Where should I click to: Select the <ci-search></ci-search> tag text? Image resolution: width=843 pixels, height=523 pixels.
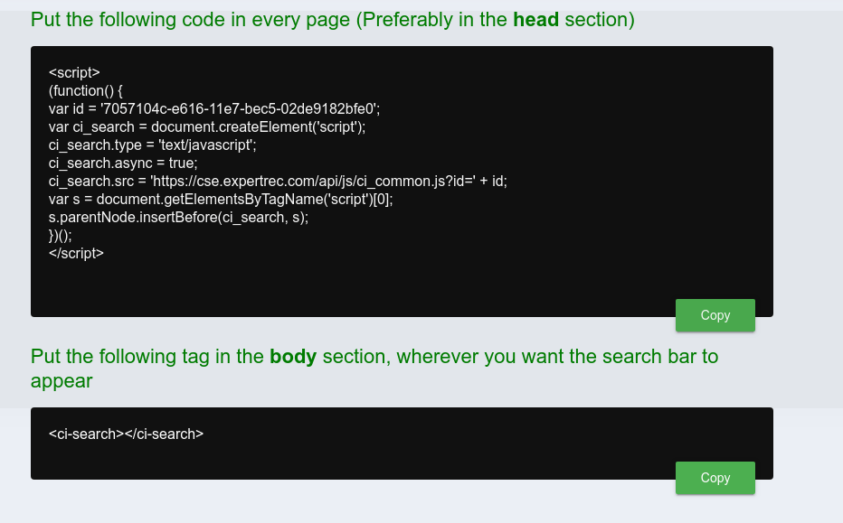pyautogui.click(x=127, y=434)
